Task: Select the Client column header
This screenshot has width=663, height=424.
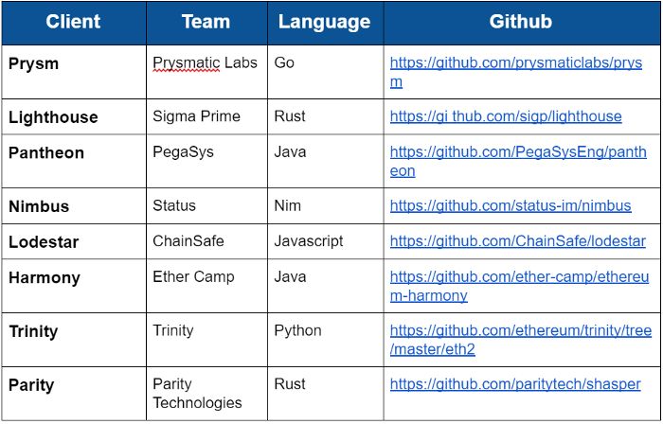Action: [74, 22]
